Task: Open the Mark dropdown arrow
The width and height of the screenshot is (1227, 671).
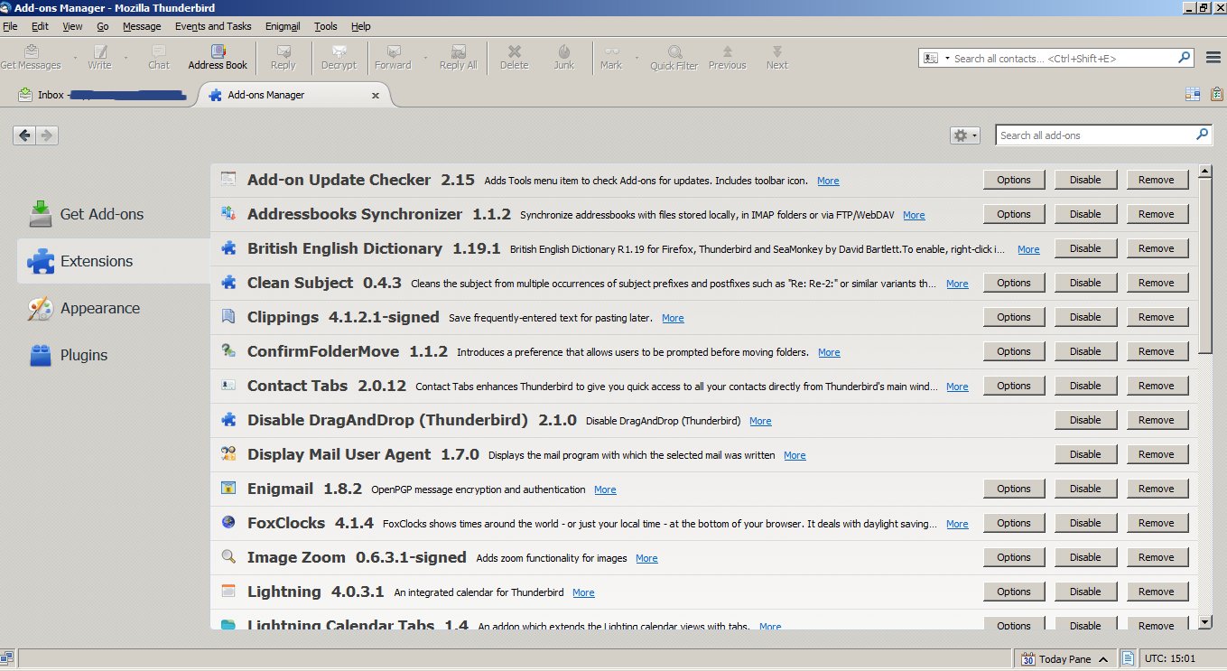Action: point(637,58)
